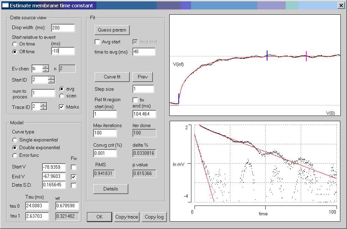Screen dimensions: 347x229
Task: Enable the Rel fit region fix checkbox
Action: tap(135, 100)
